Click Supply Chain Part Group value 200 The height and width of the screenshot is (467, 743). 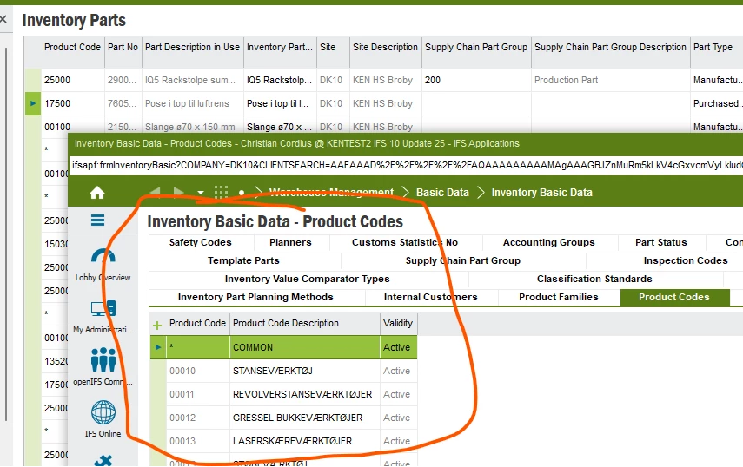click(476, 80)
